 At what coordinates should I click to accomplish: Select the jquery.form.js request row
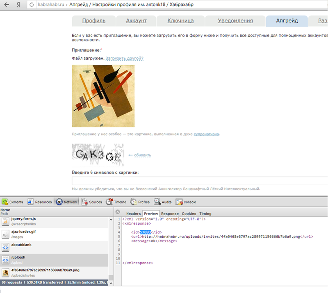point(54,221)
